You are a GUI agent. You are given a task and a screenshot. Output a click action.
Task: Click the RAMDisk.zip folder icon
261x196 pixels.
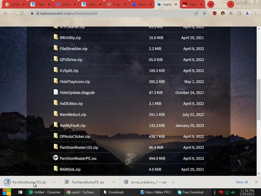(x=56, y=169)
